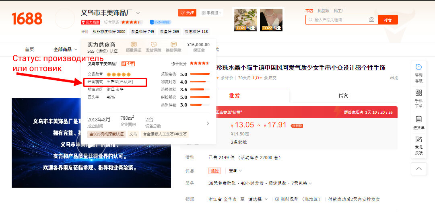This screenshot has width=435, height=215.
Task: Click 服务态度很好 2000 review tag
Action: click(x=109, y=32)
